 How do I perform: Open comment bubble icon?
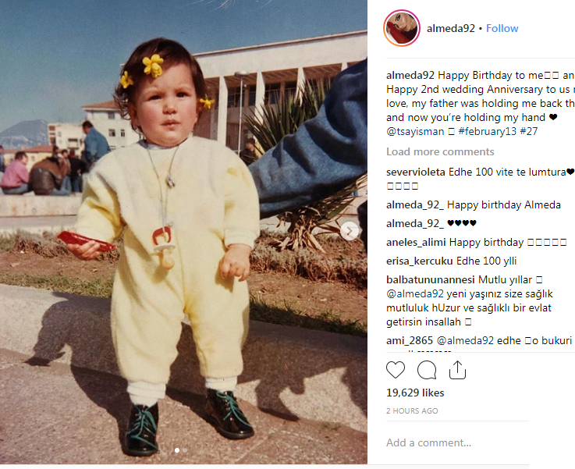[427, 370]
